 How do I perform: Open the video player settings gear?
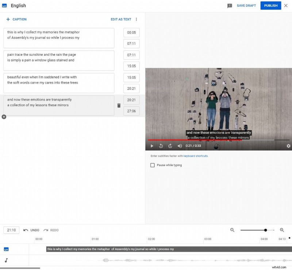coord(288,146)
